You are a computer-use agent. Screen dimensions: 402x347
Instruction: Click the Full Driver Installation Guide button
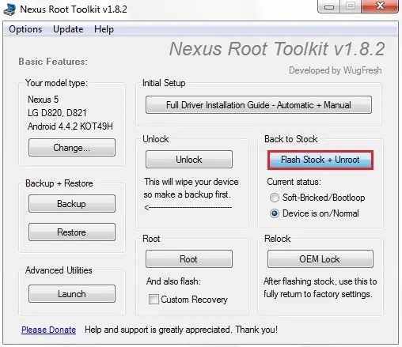(259, 105)
